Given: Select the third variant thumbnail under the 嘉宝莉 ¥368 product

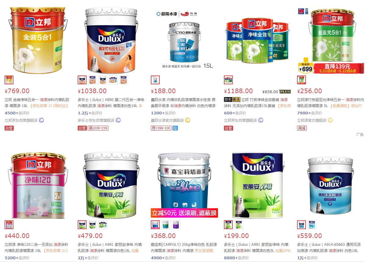Looking at the screenshot, I should [x=176, y=225].
